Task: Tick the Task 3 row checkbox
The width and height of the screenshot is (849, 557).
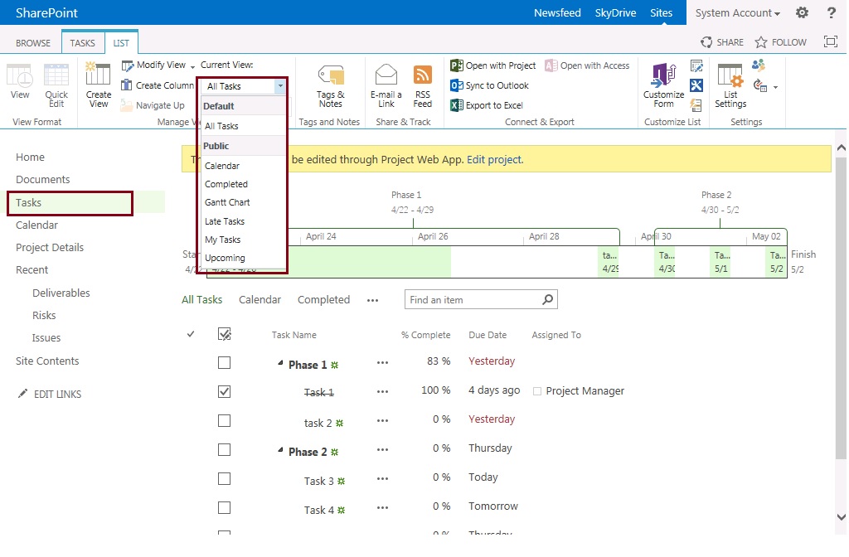Action: pyautogui.click(x=224, y=479)
